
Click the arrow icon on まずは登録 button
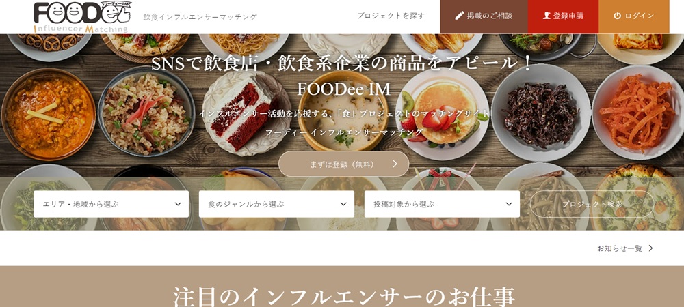395,164
